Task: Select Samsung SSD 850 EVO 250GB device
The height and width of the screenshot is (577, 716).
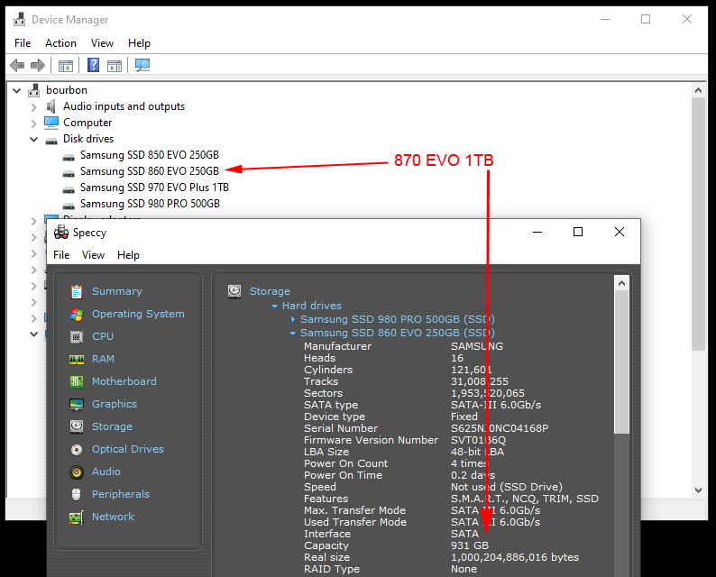Action: pyautogui.click(x=150, y=155)
